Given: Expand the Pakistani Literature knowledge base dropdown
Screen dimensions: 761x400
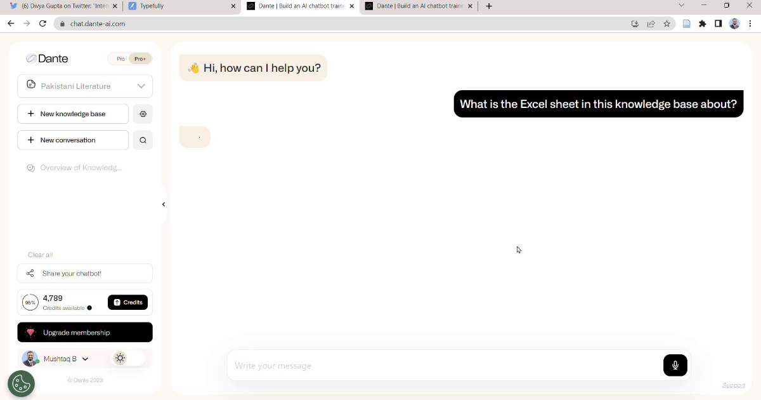Looking at the screenshot, I should coord(85,86).
